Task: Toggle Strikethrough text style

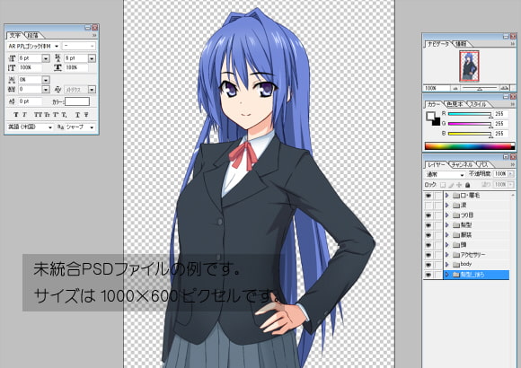Action: pos(86,114)
